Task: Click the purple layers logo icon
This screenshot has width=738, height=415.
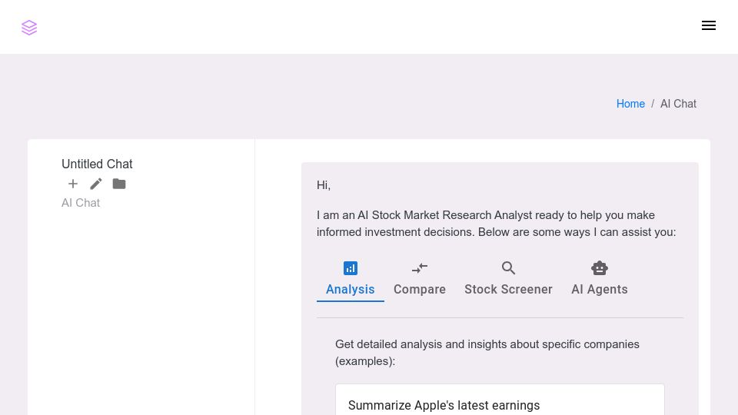Action: pos(29,28)
